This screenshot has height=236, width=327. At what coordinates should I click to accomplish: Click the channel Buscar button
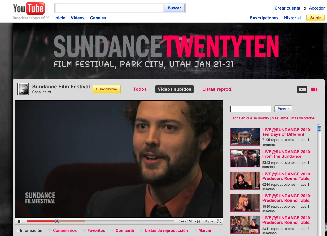tap(283, 109)
